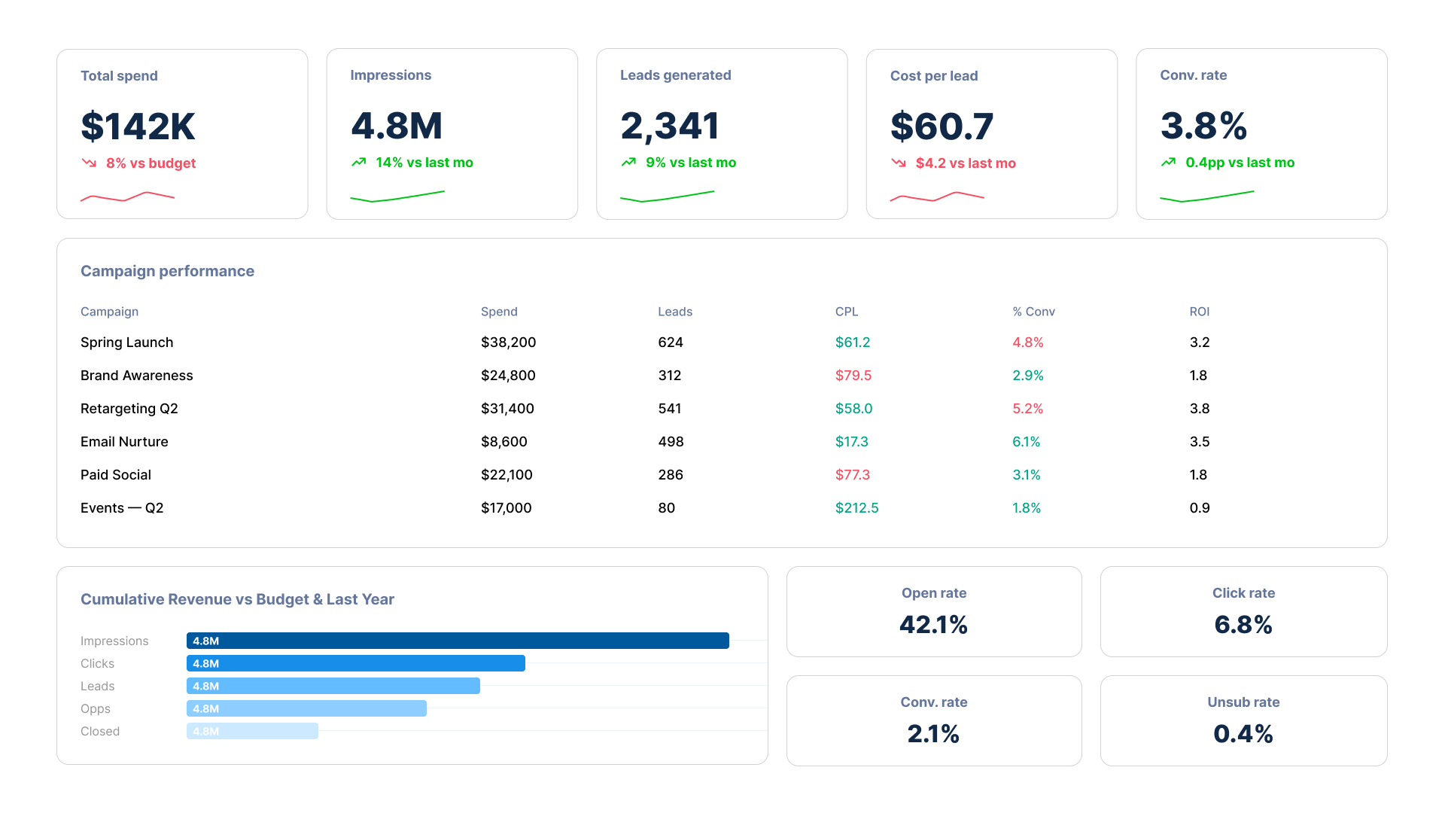
Task: Click the '14% vs last mo' label
Action: (x=424, y=163)
